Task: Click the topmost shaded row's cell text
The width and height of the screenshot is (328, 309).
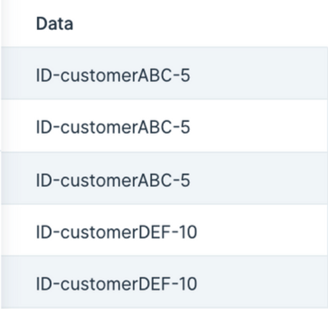Action: 113,75
